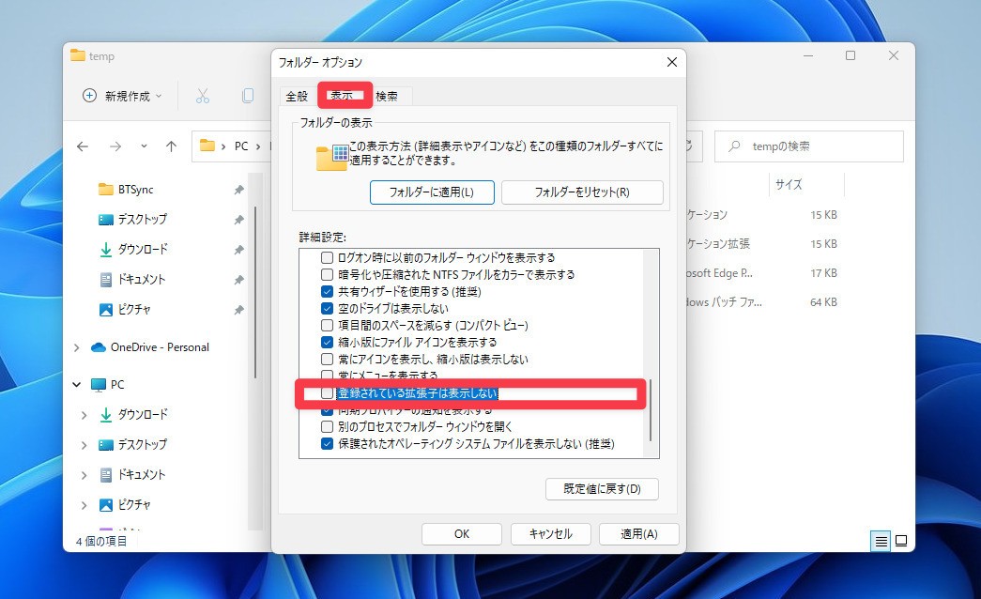The width and height of the screenshot is (981, 599).
Task: Uncheck 共有ウィザードを使用する (推奨)
Action: [x=327, y=291]
